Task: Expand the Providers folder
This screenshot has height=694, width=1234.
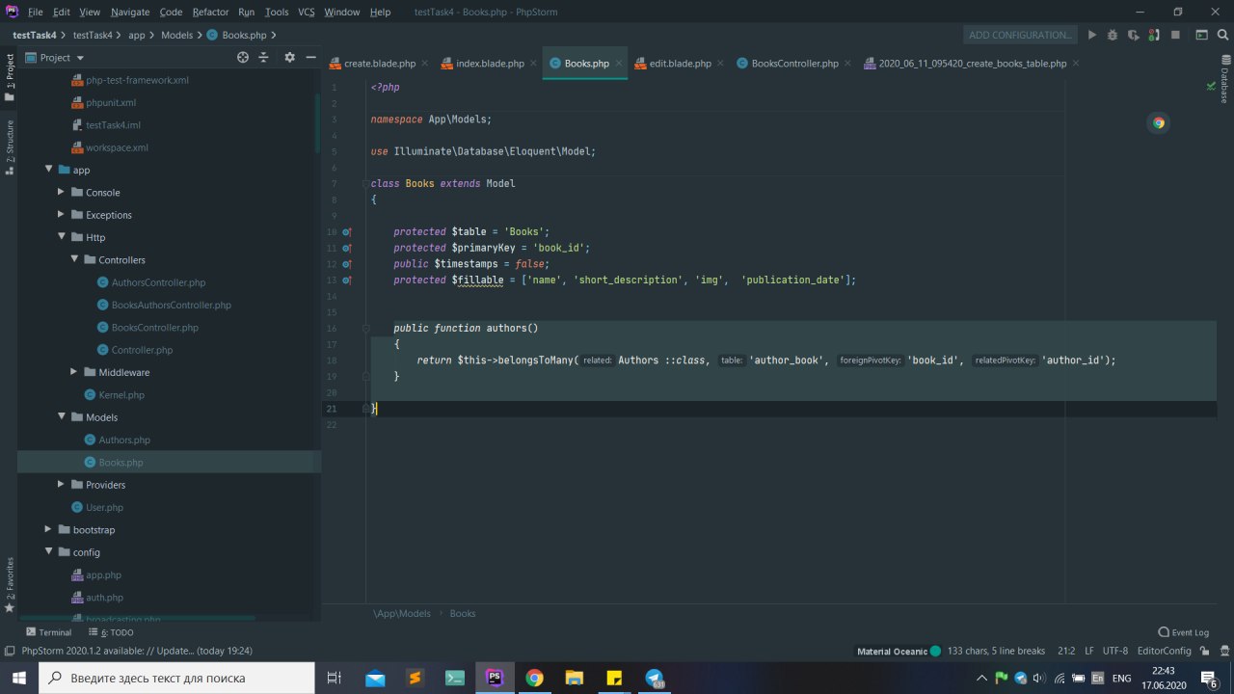Action: point(62,485)
